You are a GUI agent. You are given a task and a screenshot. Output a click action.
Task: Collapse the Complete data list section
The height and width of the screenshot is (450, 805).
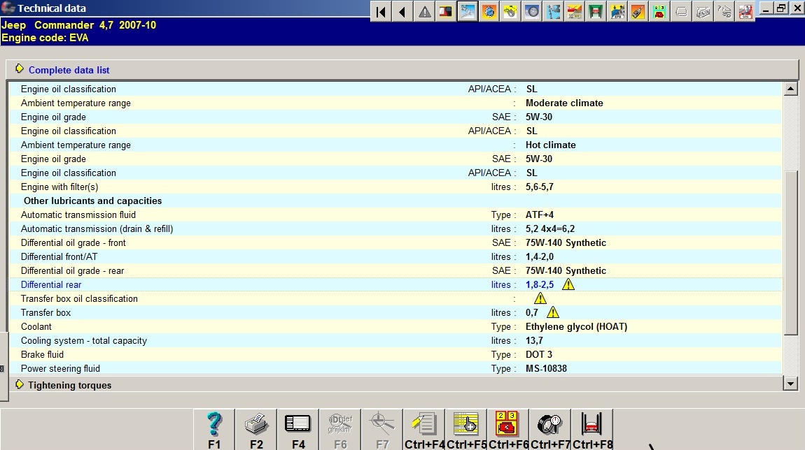point(69,70)
